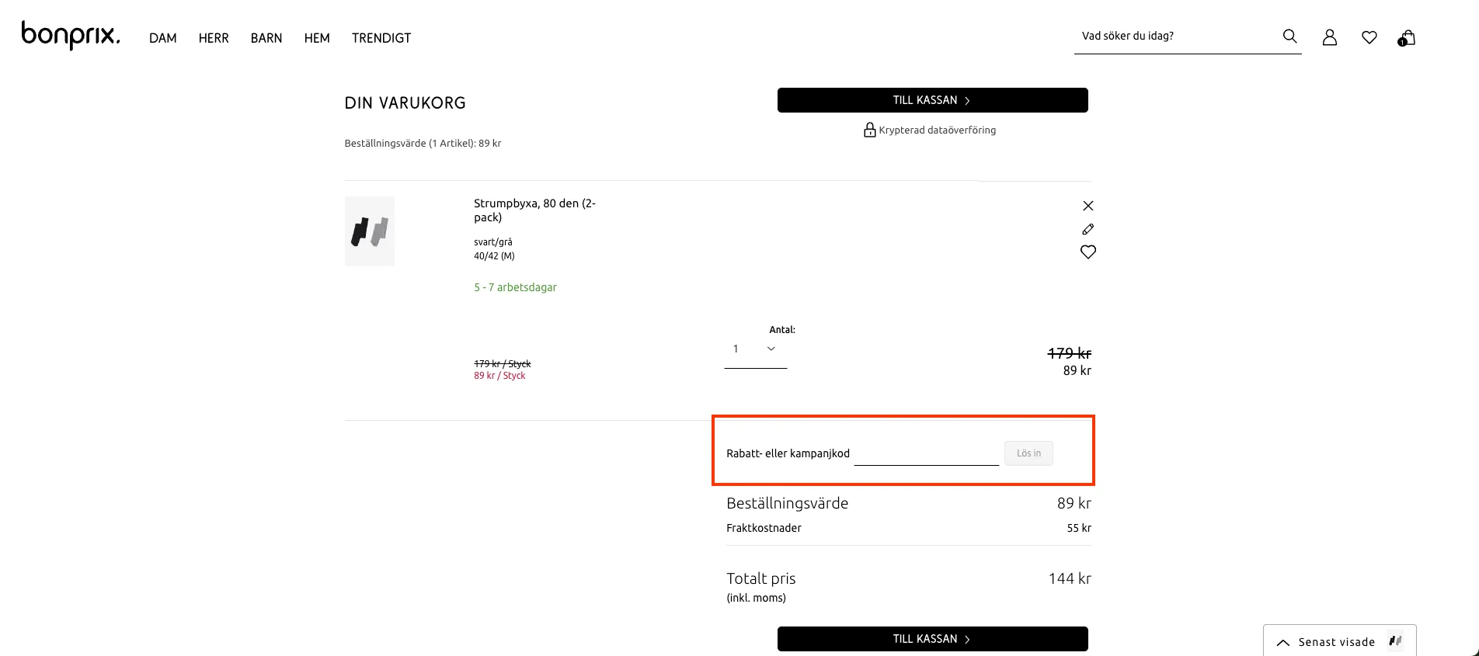1479x656 pixels.
Task: Open the BARN menu
Action: [266, 38]
